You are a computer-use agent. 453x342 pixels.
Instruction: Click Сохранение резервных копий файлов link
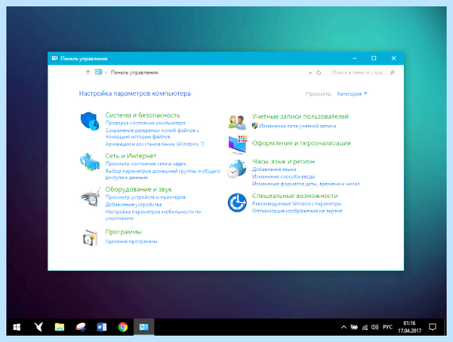pyautogui.click(x=153, y=133)
